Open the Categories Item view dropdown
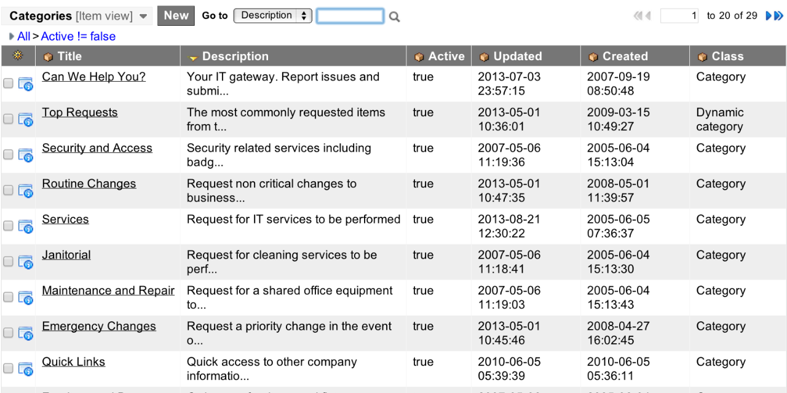Screen dimensions: 787x393 [x=144, y=15]
